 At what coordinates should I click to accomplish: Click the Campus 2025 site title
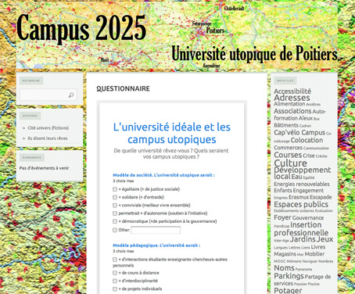[81, 28]
